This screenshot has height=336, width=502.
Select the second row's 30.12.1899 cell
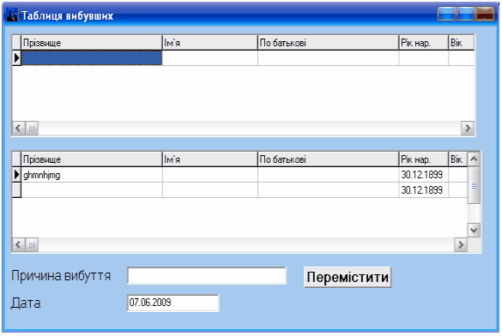pos(424,190)
